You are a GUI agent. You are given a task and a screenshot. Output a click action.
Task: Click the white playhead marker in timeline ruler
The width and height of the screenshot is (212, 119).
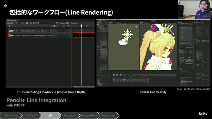(82, 26)
